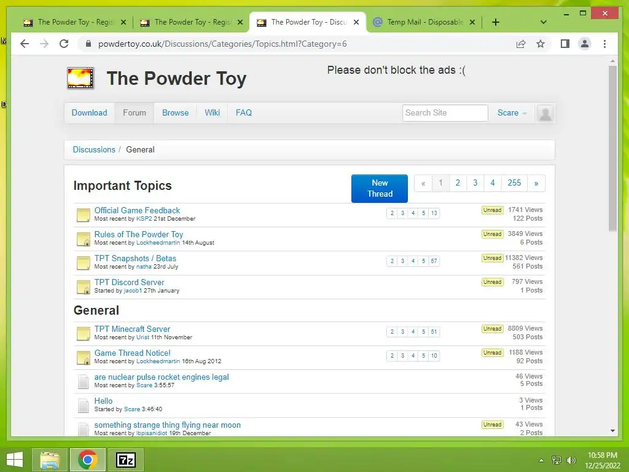Click the New Thread button
The image size is (629, 472).
380,188
